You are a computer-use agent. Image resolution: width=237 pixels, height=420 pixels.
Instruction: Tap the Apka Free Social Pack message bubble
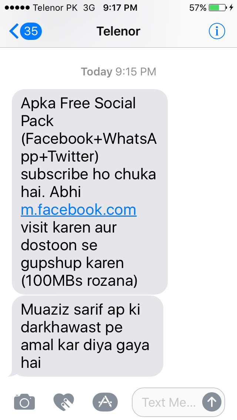pyautogui.click(x=90, y=192)
